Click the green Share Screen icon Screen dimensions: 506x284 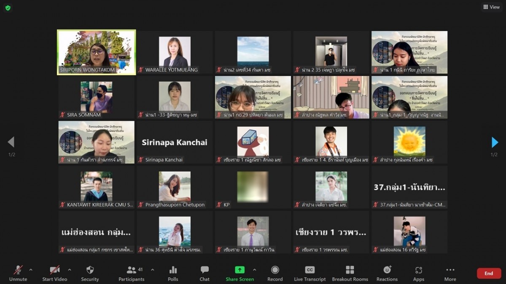tap(240, 270)
